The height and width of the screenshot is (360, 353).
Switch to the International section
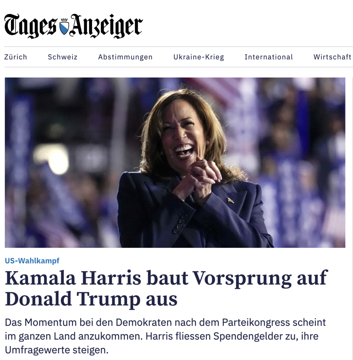point(269,57)
